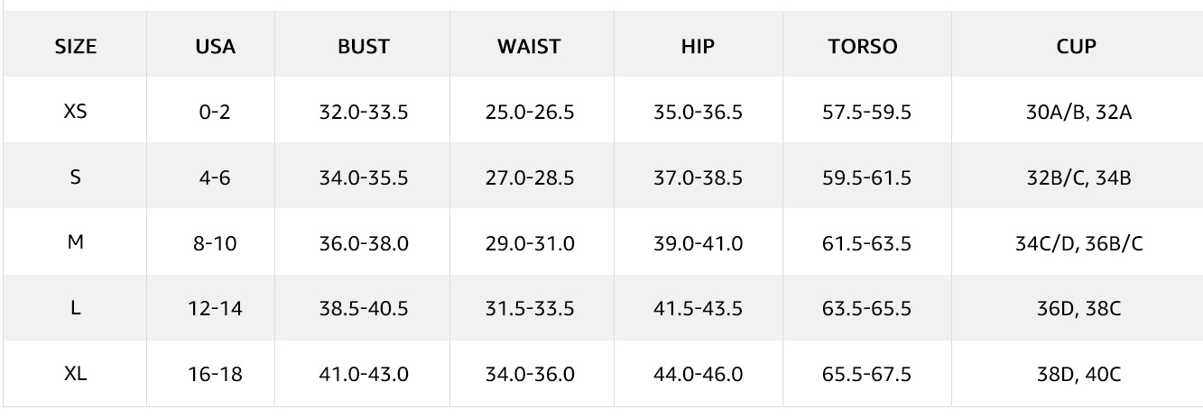Select the USA column header
This screenshot has width=1203, height=418.
coord(216,47)
